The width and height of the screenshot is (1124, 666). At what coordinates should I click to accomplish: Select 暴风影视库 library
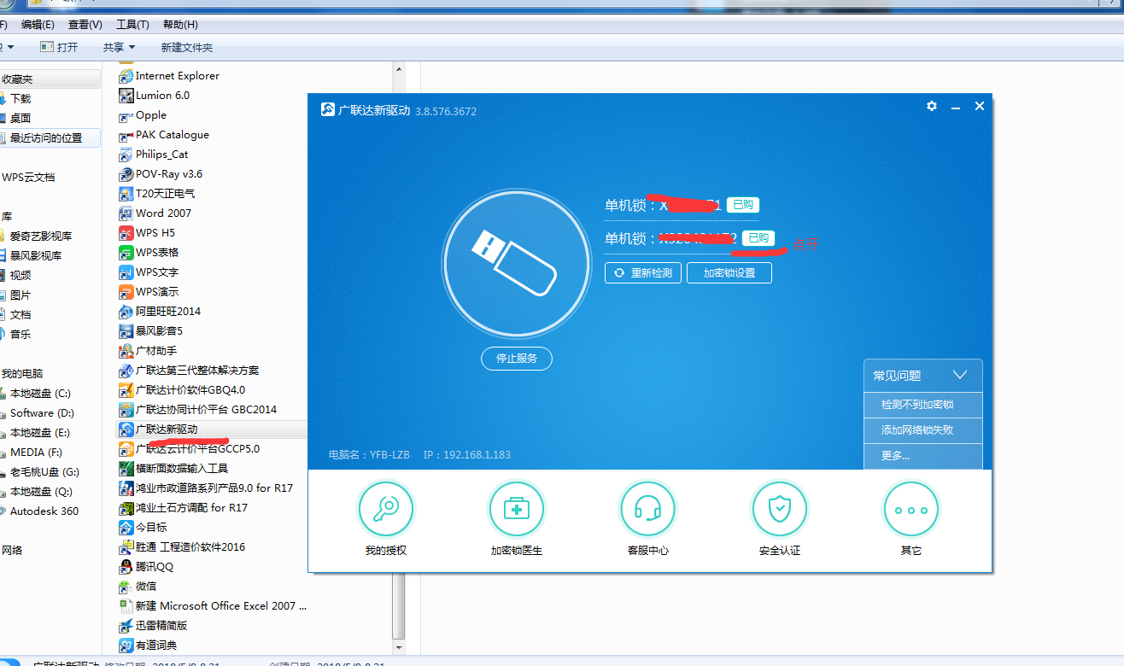tap(36, 256)
